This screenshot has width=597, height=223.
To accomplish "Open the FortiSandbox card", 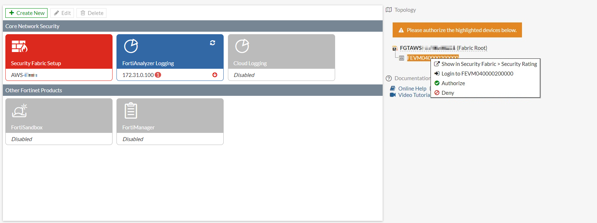I will coord(59,121).
